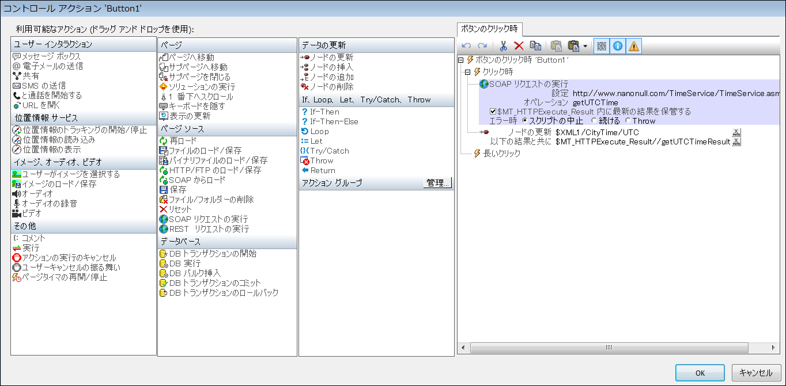The height and width of the screenshot is (386, 786).
Task: Click the 管理... button
Action: click(437, 183)
